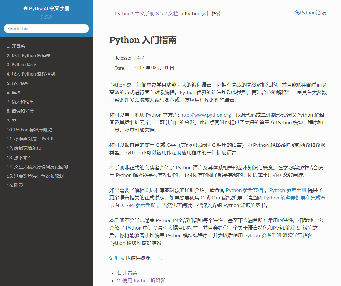
Task: Click the home icon beside Python3 中文手册
Action: pyautogui.click(x=25, y=8)
